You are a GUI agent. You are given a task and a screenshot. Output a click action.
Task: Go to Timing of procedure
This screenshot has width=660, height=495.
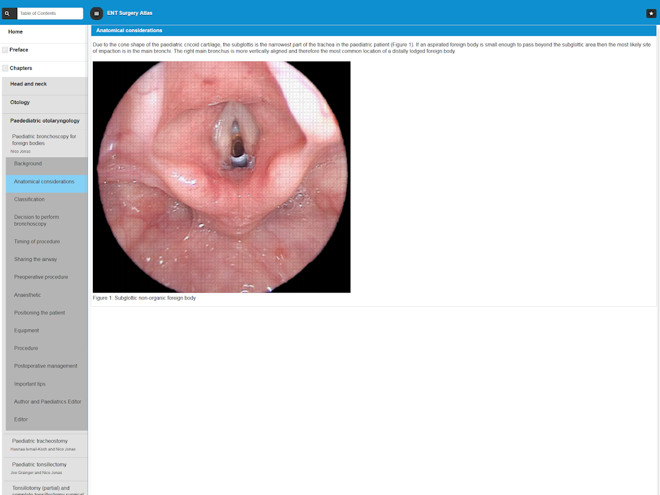tap(47, 241)
